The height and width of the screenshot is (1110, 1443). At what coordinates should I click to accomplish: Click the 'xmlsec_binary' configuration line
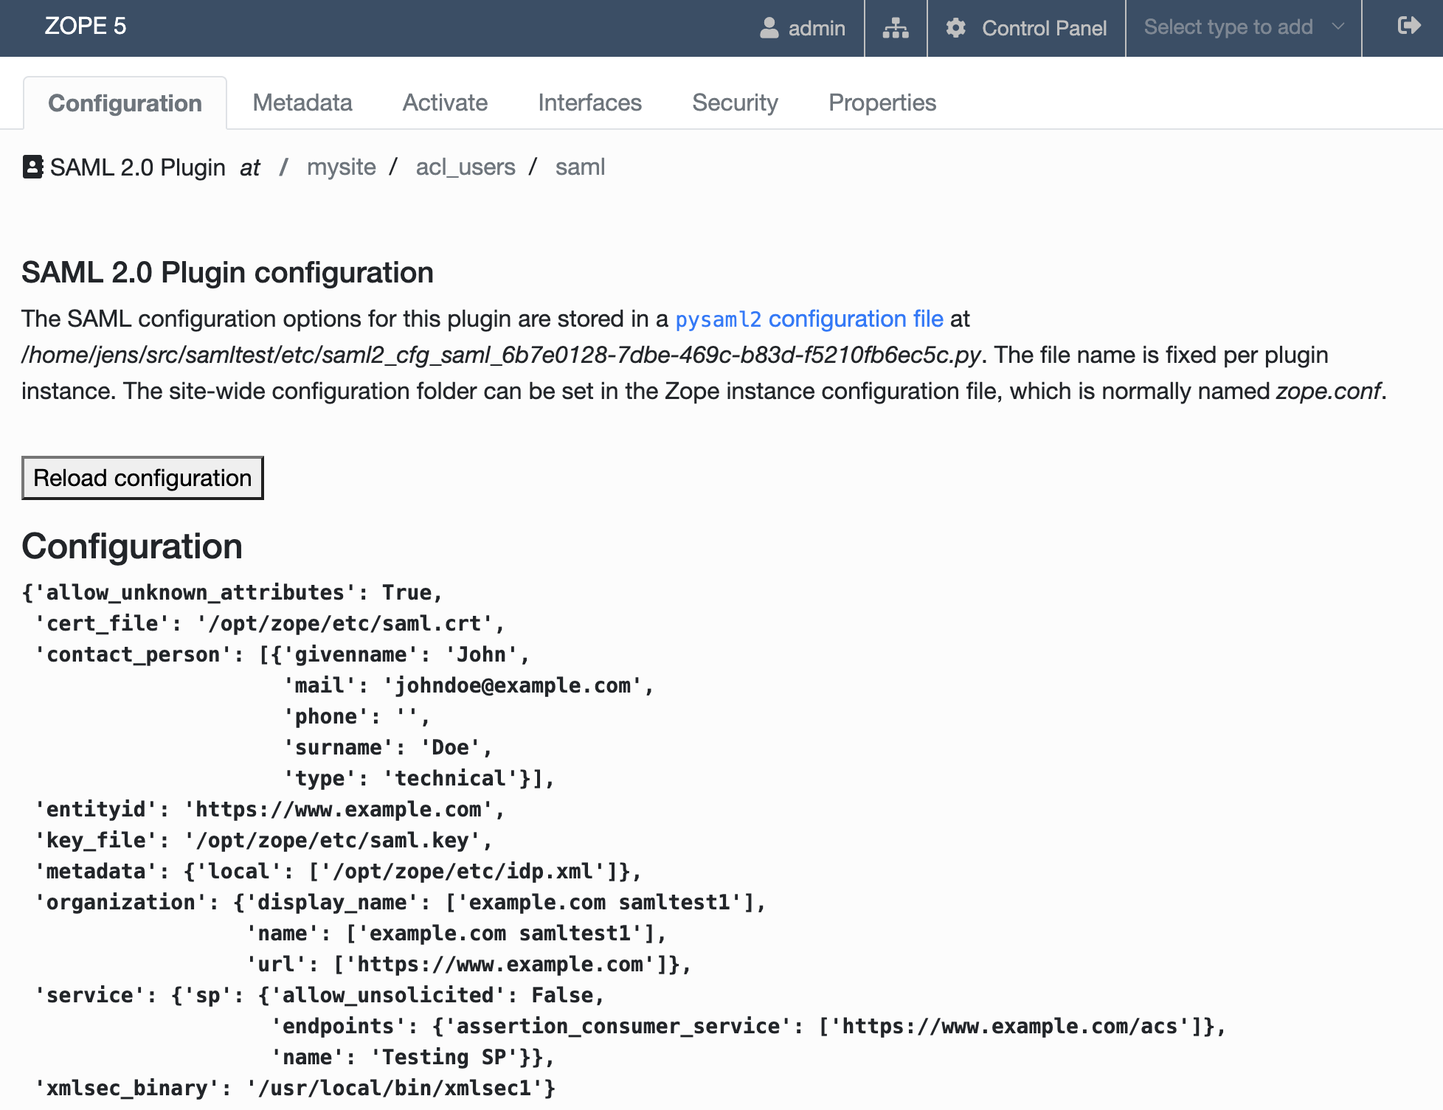click(295, 1089)
